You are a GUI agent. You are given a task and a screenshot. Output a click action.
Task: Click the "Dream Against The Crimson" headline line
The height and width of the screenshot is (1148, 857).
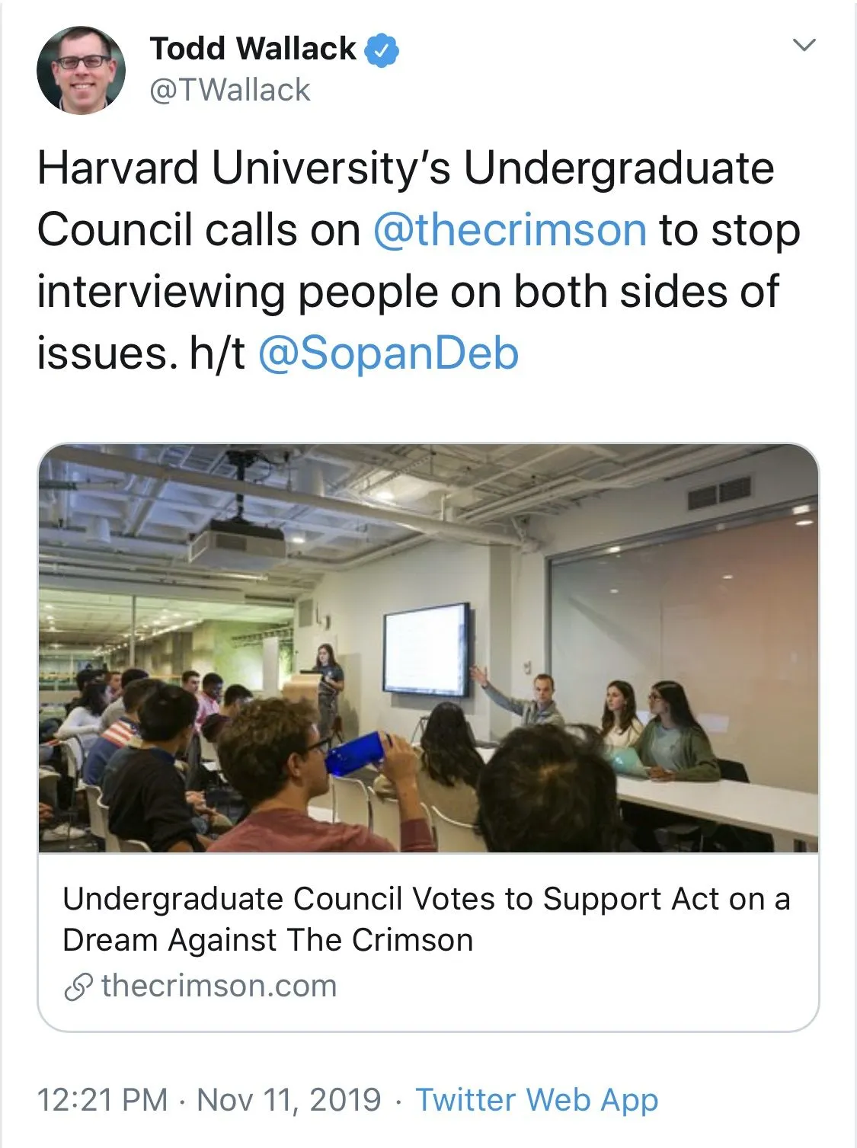(x=268, y=940)
